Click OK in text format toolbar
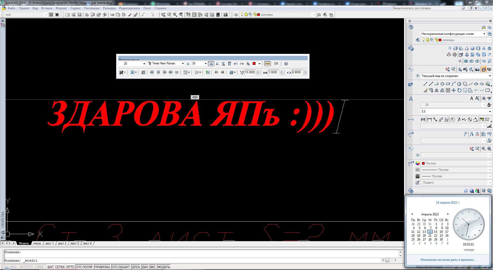The width and height of the screenshot is (493, 270). pyautogui.click(x=276, y=64)
